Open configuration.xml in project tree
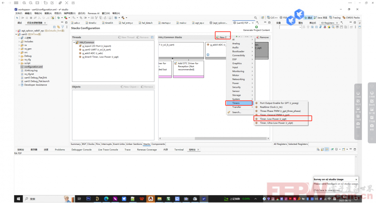Screen dimensions: 376x203 [33, 67]
